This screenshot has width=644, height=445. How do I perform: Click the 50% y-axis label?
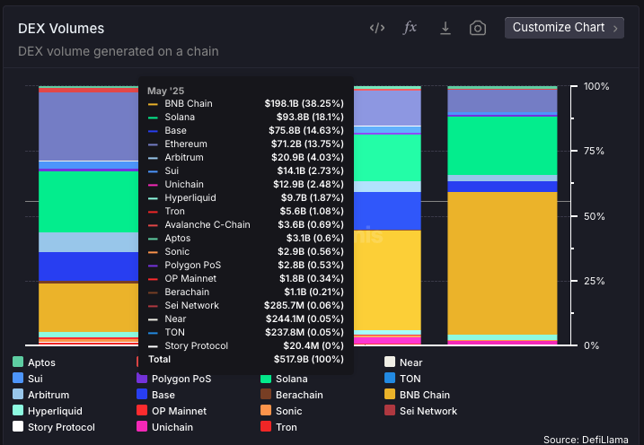(594, 216)
